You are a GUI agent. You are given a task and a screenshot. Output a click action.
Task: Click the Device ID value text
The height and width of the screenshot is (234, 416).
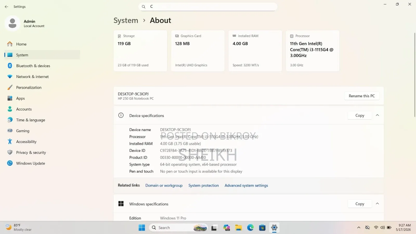click(x=196, y=151)
